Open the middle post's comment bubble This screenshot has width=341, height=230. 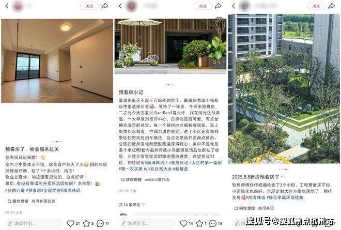point(213,223)
